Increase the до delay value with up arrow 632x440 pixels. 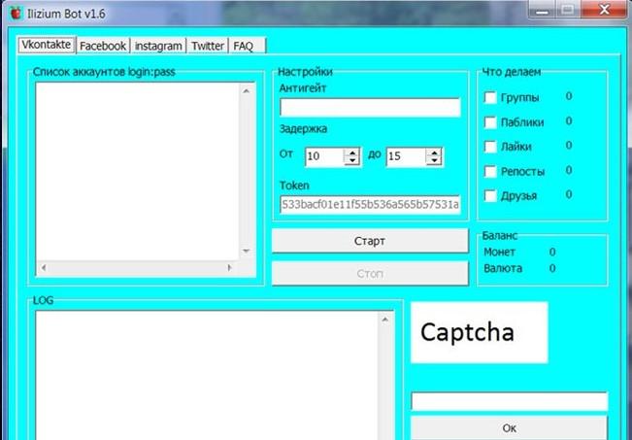[x=433, y=152]
